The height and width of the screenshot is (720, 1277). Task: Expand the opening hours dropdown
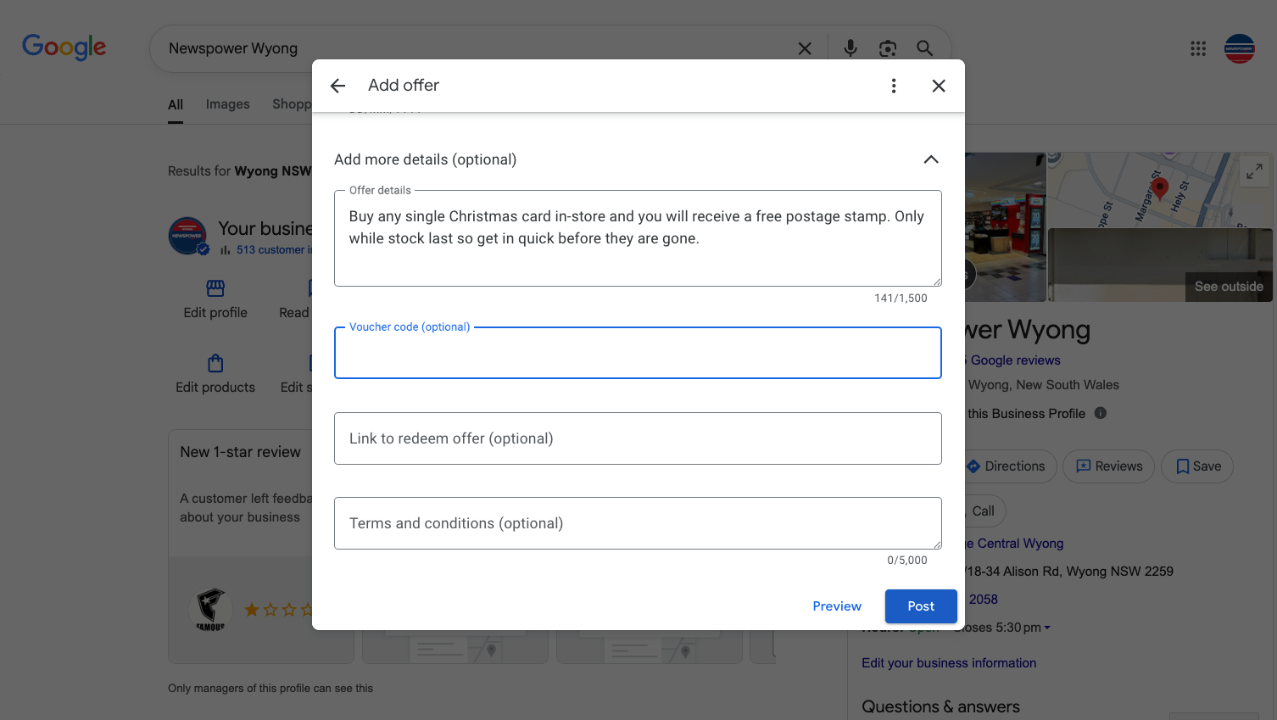tap(1047, 628)
